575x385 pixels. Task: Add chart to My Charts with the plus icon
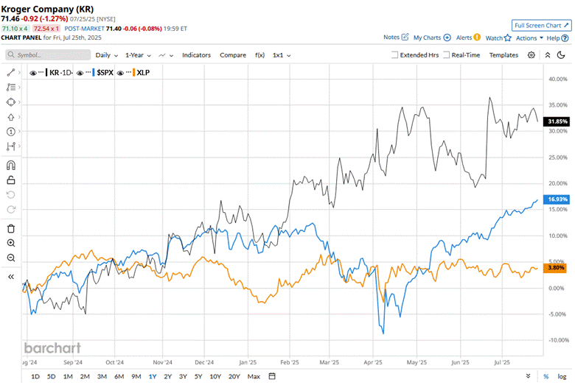(447, 38)
